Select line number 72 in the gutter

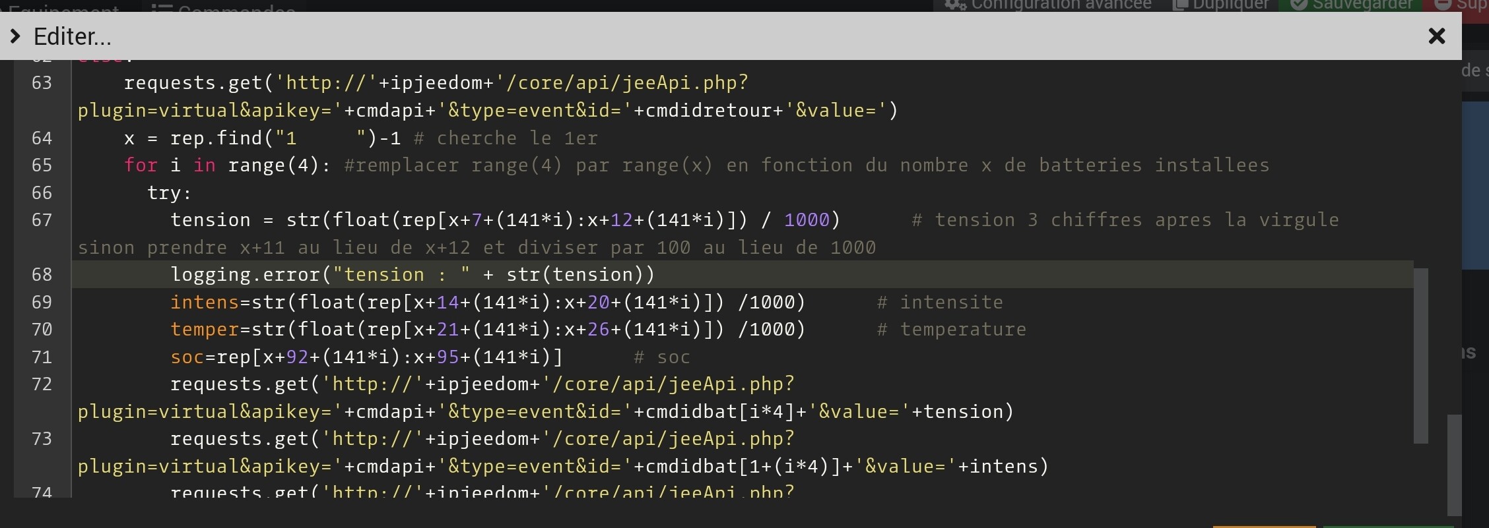[x=42, y=384]
